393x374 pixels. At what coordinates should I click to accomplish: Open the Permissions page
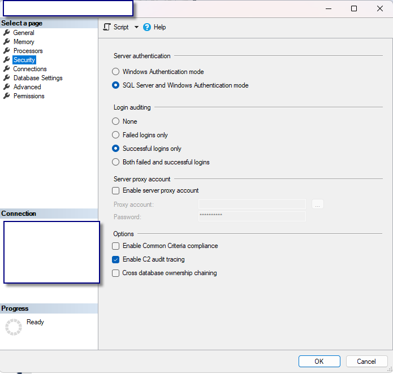click(29, 96)
